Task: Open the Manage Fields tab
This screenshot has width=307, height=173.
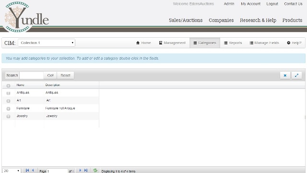Action: pyautogui.click(x=264, y=43)
